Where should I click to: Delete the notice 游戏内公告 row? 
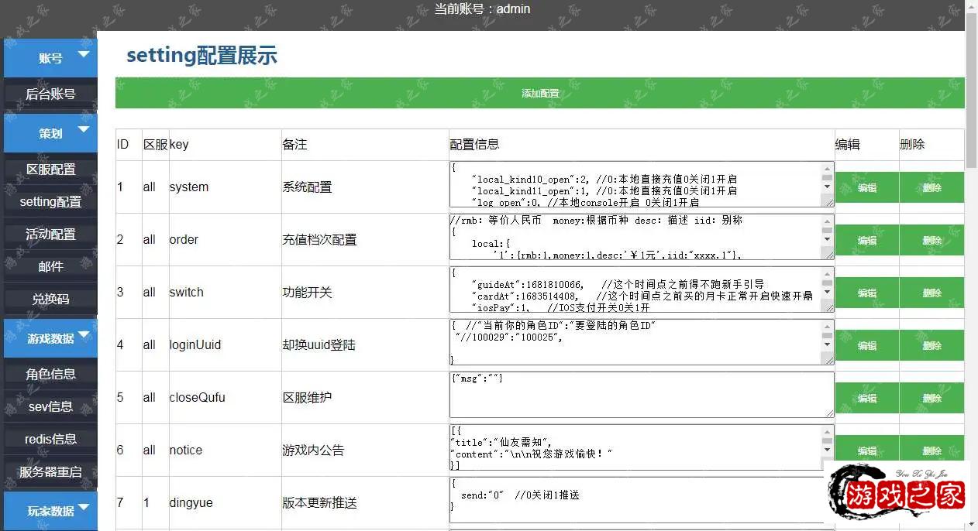[932, 450]
